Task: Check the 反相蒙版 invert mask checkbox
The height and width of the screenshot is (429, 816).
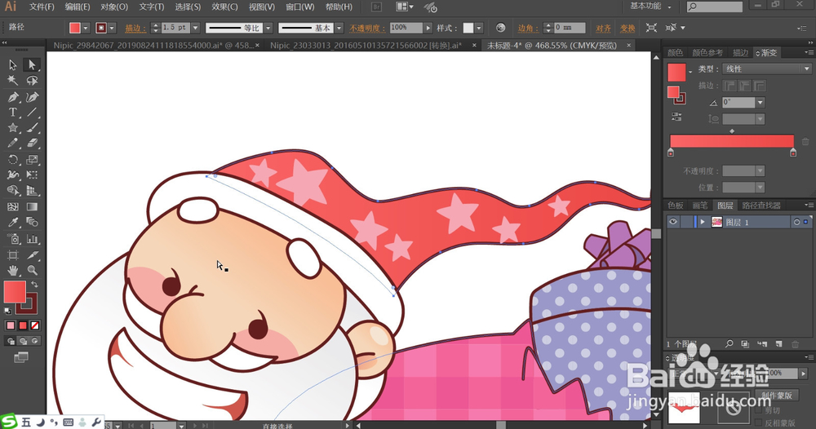Action: pos(758,423)
